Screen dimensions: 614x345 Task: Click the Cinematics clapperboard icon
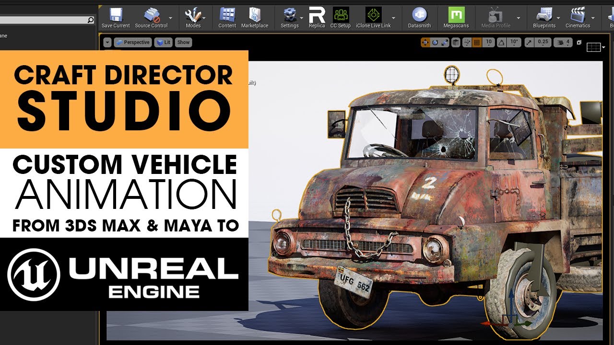(x=578, y=14)
